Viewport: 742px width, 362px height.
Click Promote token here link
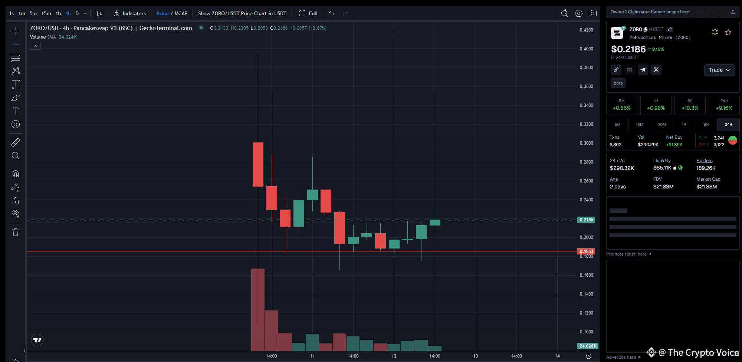click(x=628, y=254)
